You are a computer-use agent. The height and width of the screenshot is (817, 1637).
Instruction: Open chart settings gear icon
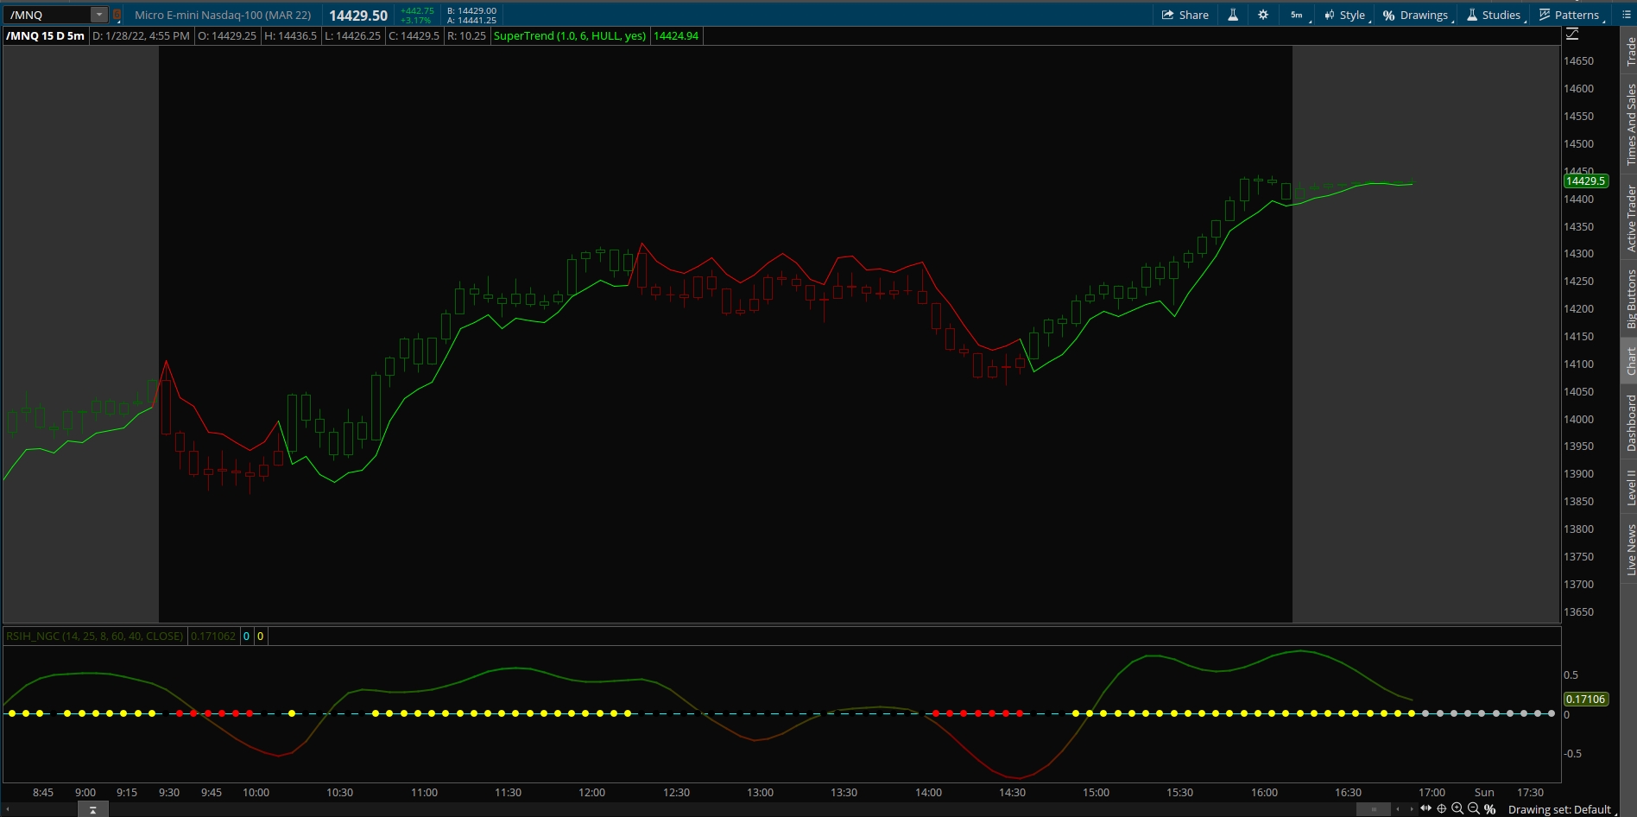point(1263,15)
